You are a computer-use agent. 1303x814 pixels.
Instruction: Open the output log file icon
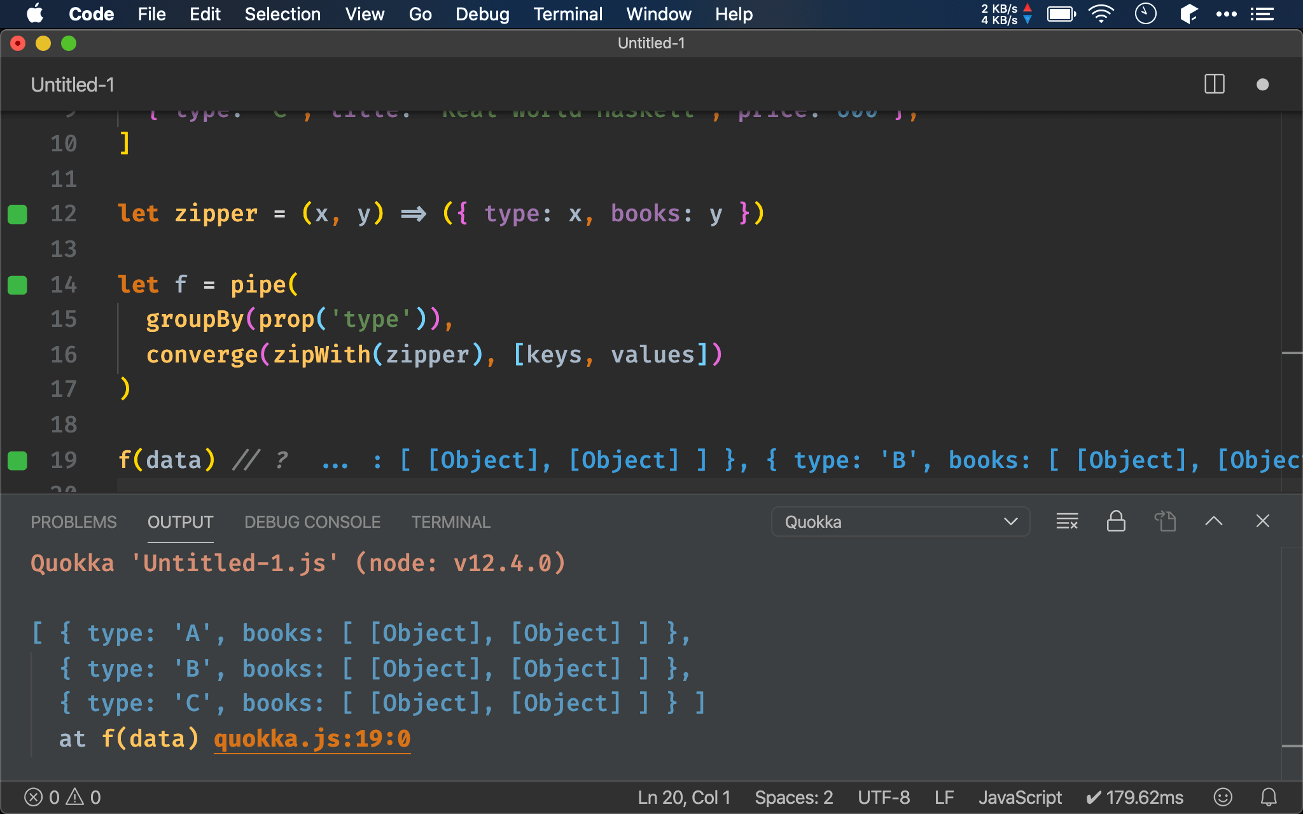pyautogui.click(x=1165, y=521)
